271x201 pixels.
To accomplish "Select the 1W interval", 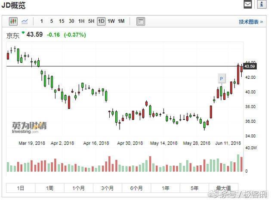I will click(x=111, y=21).
